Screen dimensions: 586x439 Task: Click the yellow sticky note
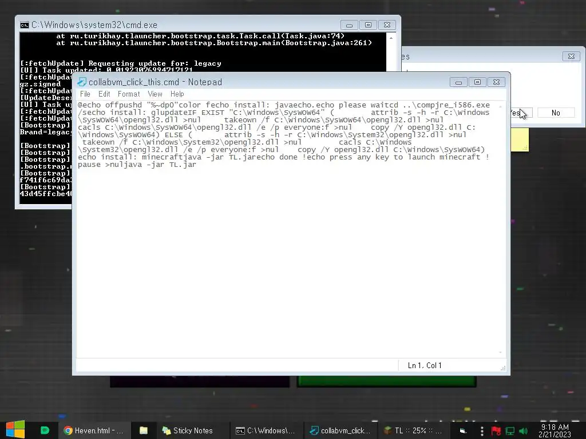(x=520, y=139)
